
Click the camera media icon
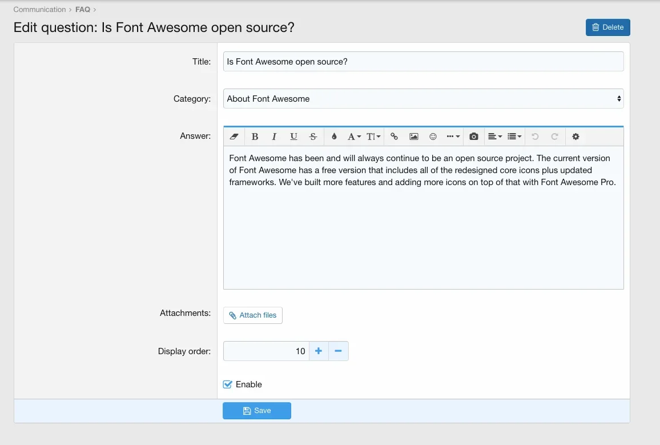473,137
